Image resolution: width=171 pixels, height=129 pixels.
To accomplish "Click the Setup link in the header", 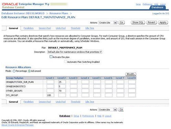I will pos(138,4).
